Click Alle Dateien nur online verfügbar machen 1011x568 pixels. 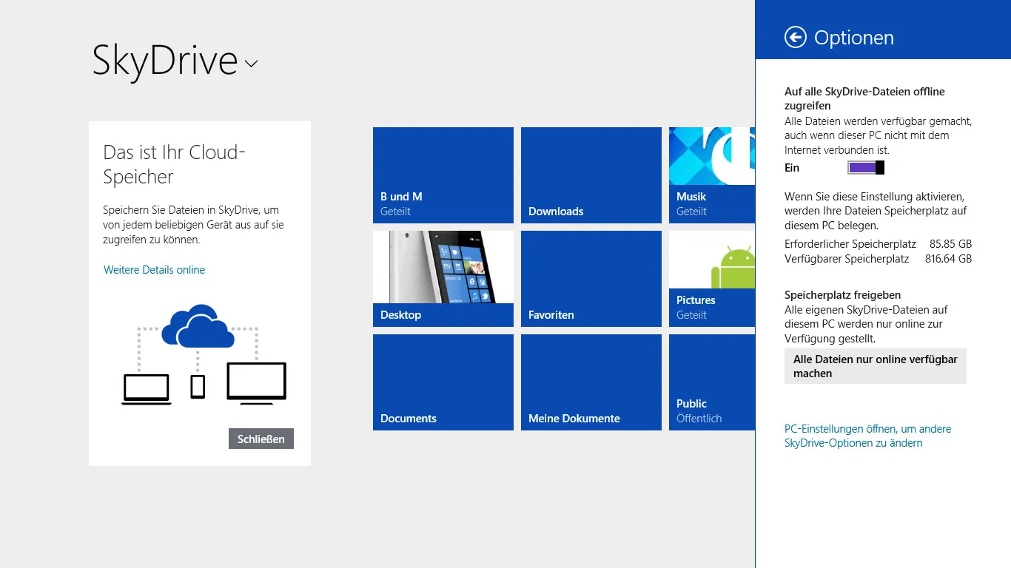coord(876,366)
